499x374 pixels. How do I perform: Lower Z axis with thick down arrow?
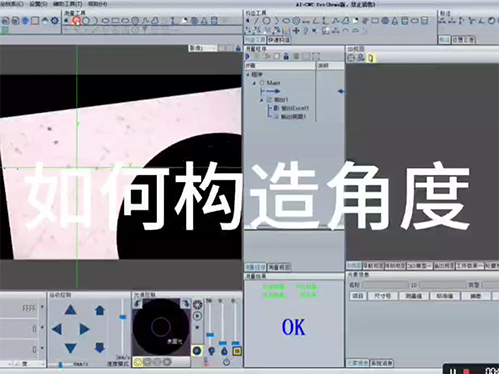pyautogui.click(x=100, y=348)
